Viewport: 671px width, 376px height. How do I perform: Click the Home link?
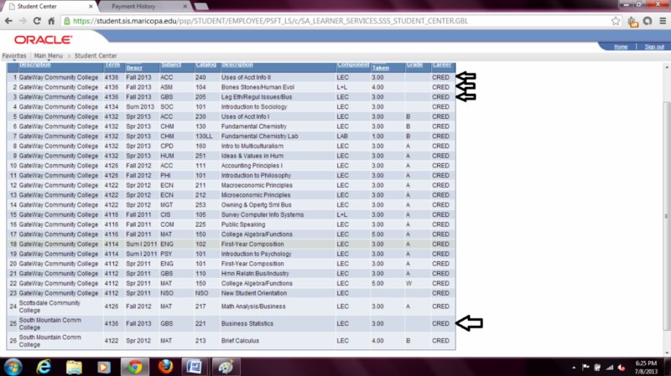(x=621, y=47)
